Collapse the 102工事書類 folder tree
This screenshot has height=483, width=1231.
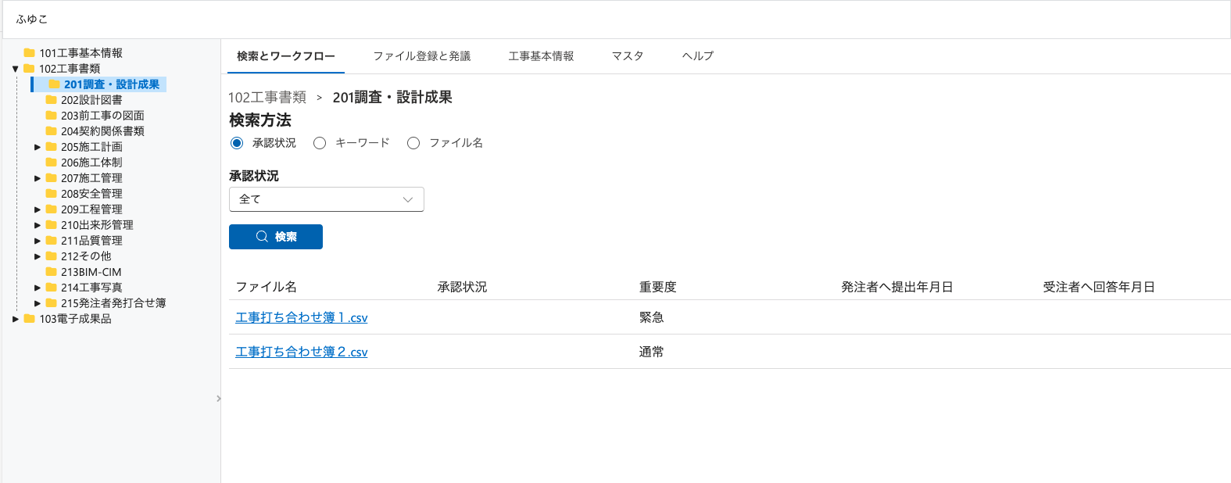click(15, 69)
